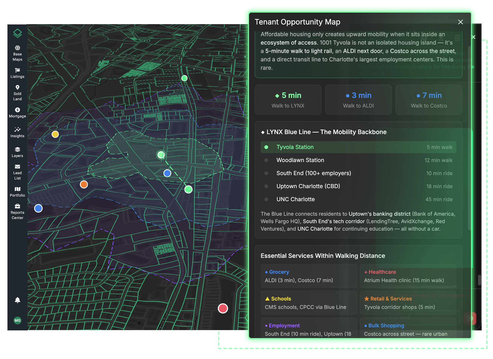The image size is (493, 359).
Task: Select the UNC Charlotte row
Action: pos(358,199)
